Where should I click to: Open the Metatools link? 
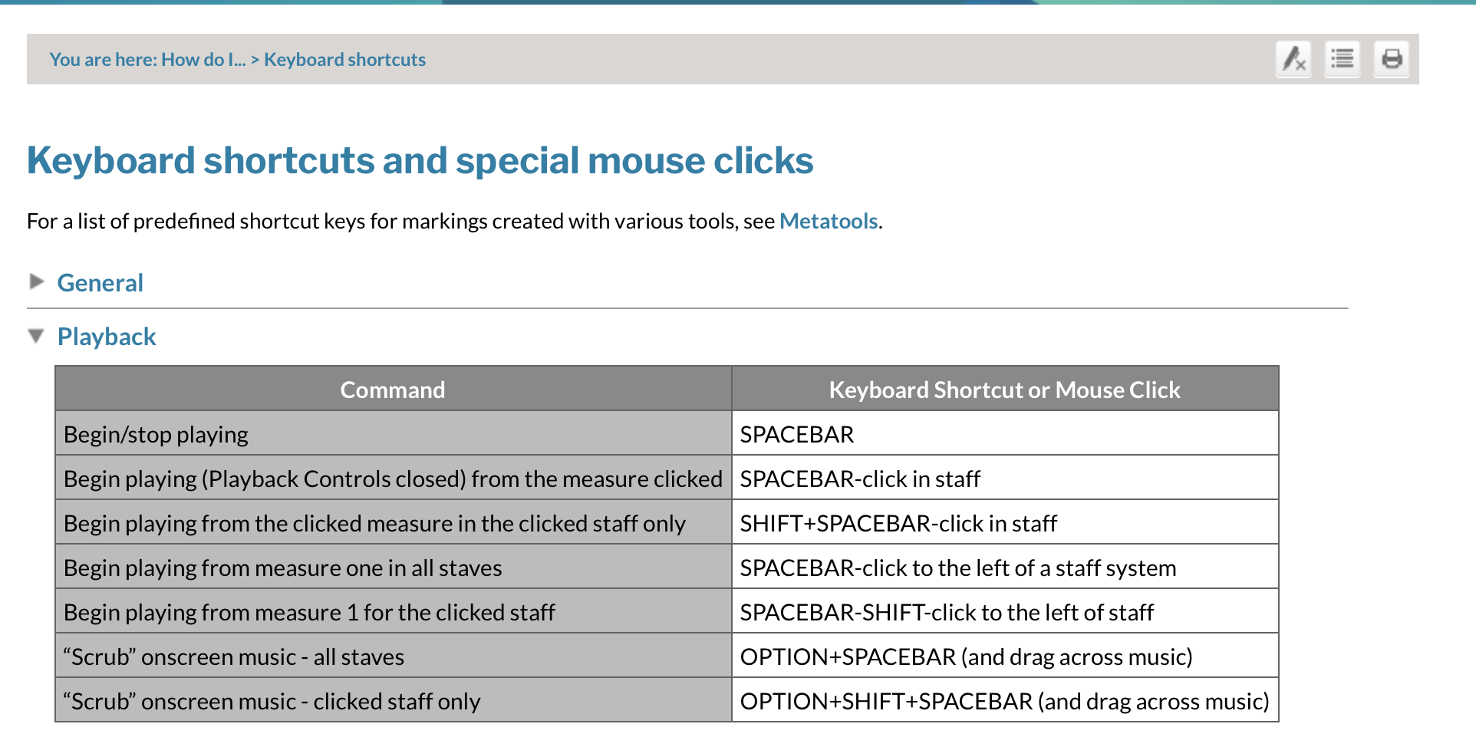[x=829, y=221]
